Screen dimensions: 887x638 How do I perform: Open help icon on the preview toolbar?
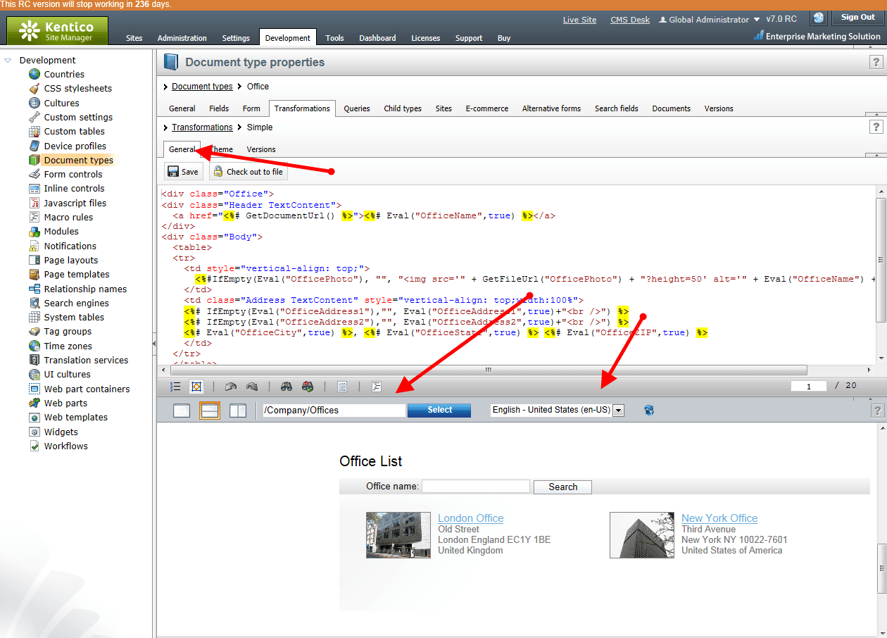pyautogui.click(x=876, y=411)
